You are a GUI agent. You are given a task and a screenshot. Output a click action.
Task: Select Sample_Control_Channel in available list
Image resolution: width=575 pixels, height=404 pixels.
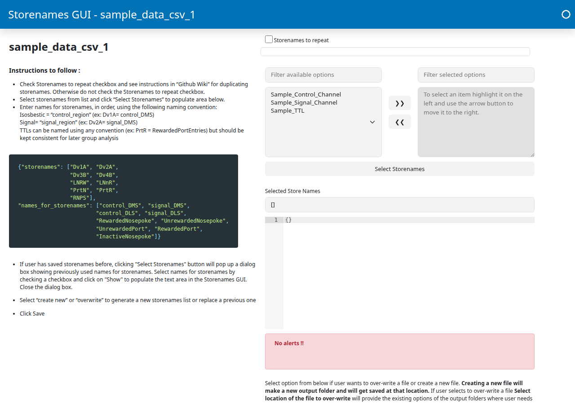(306, 94)
